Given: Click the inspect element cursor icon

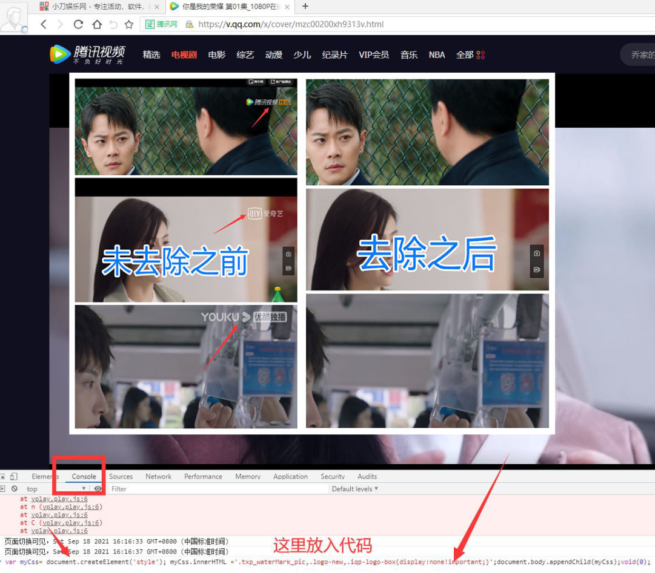Looking at the screenshot, I should pyautogui.click(x=2, y=476).
